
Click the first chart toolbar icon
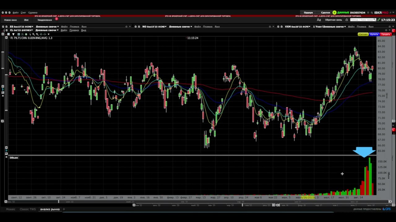coord(8,34)
